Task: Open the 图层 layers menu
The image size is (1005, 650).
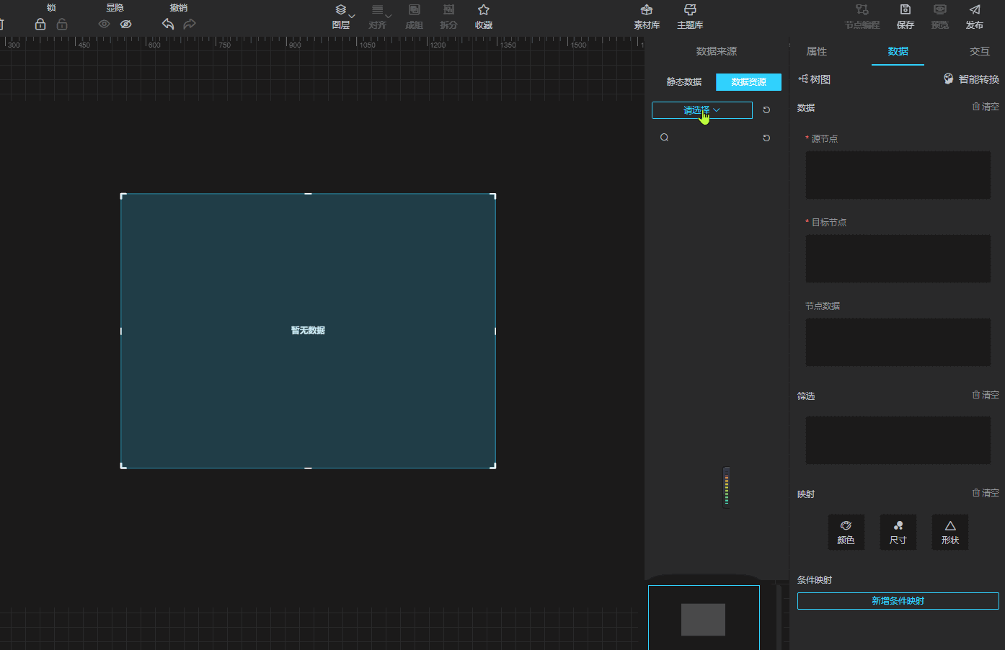Action: [x=341, y=17]
